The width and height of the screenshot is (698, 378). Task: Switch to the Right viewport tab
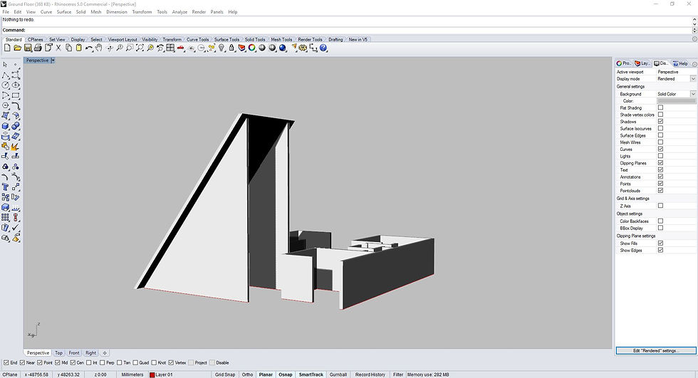tap(91, 353)
